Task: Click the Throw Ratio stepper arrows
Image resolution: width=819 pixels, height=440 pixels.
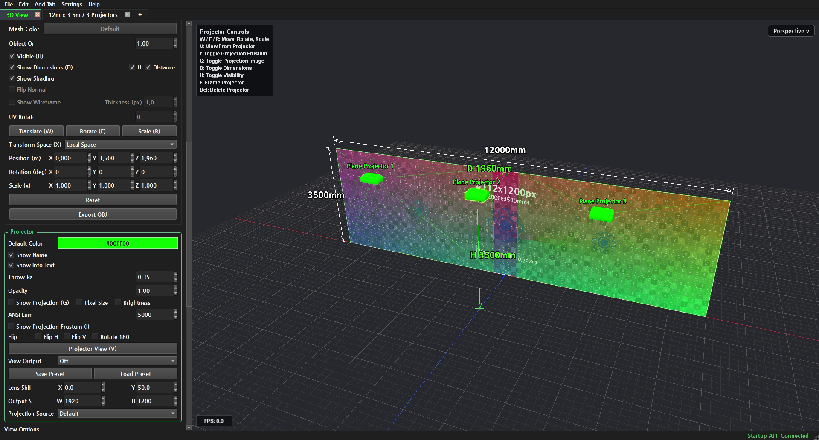Action: (x=176, y=277)
